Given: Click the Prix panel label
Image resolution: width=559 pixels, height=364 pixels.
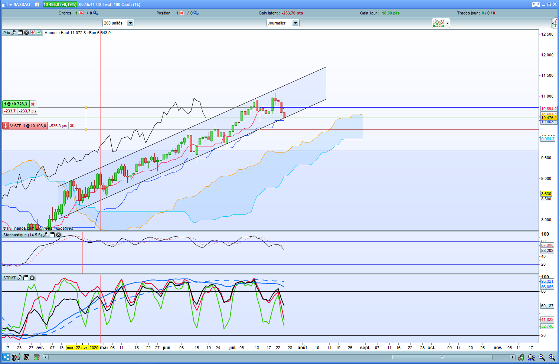Looking at the screenshot, I should click(x=7, y=33).
